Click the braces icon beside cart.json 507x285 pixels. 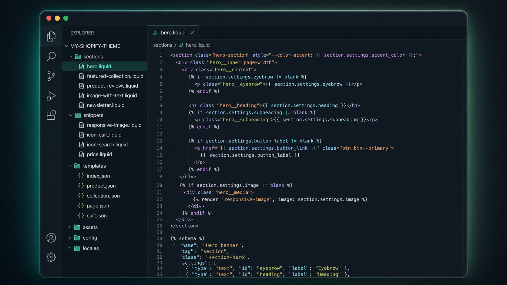pos(81,216)
